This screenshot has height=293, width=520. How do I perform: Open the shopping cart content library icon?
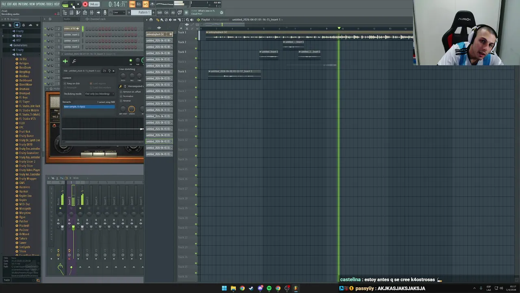(186, 13)
